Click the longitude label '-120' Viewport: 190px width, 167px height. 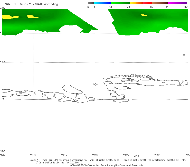pyautogui.click(x=3, y=154)
